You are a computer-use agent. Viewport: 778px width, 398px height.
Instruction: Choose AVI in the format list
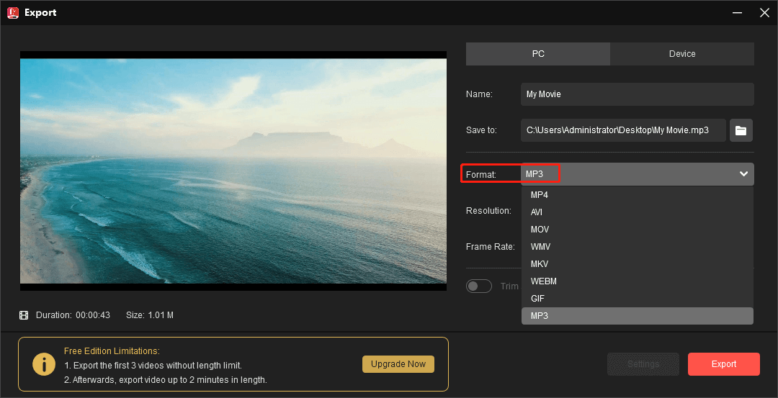(638, 212)
